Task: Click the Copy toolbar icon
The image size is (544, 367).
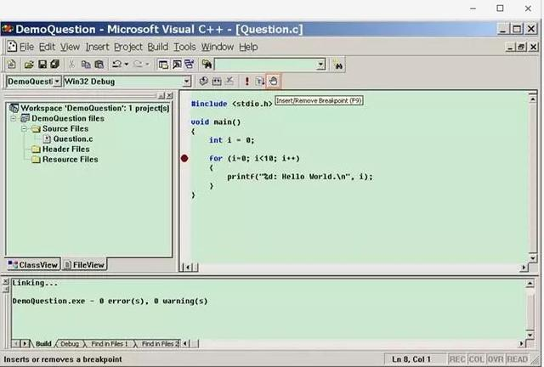Action: click(x=86, y=65)
